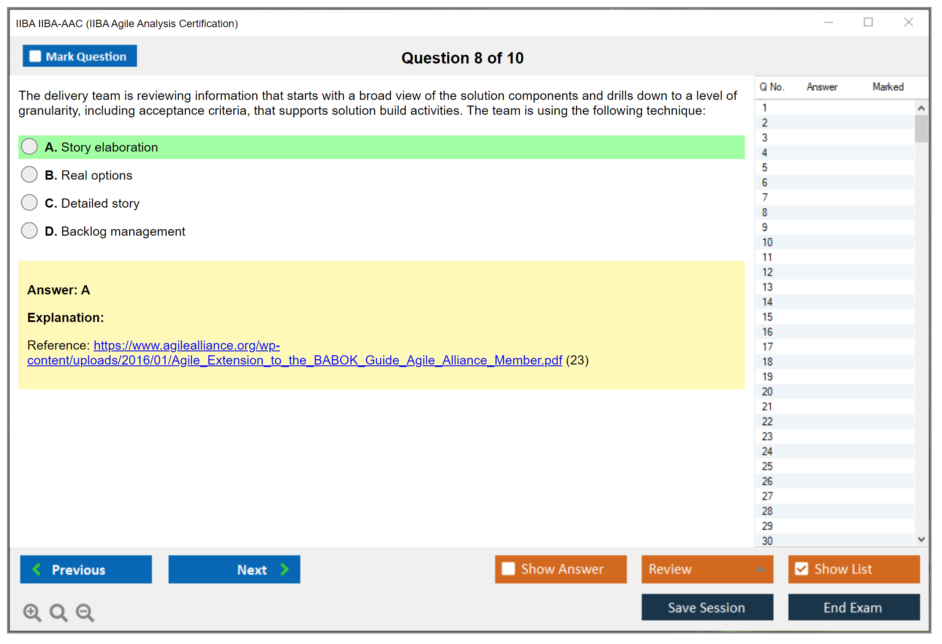The image size is (942, 644).
Task: Jump to question 15 in list
Action: click(x=767, y=317)
